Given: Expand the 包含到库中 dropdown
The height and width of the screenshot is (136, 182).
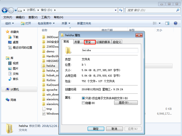Looking at the screenshot, I should click(46, 23).
